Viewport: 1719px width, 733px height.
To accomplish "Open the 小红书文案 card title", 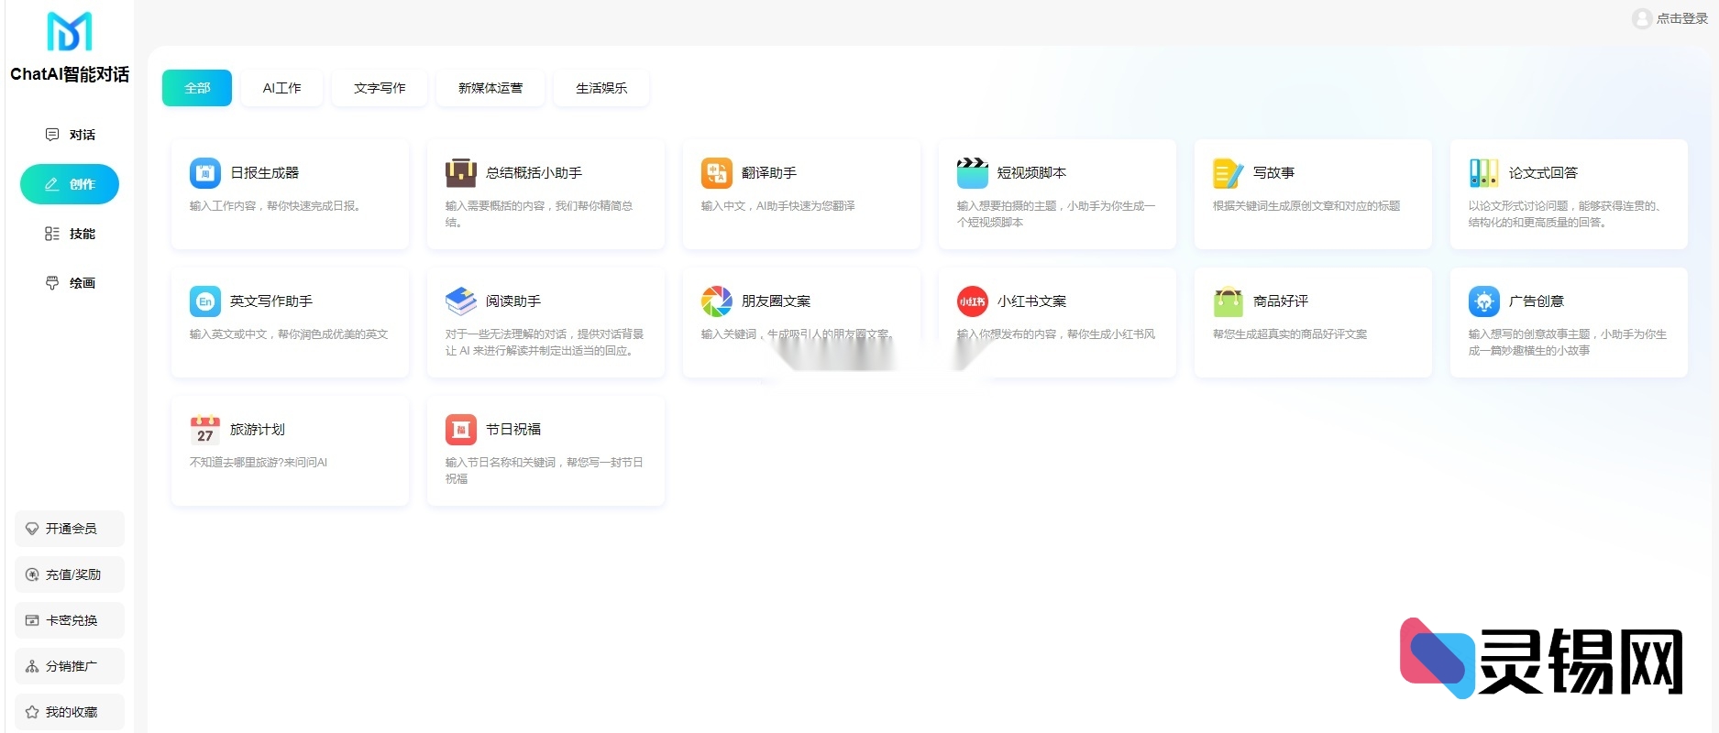I will point(1031,301).
